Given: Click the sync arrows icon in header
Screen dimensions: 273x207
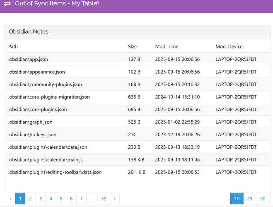Looking at the screenshot, I should coord(7,3).
